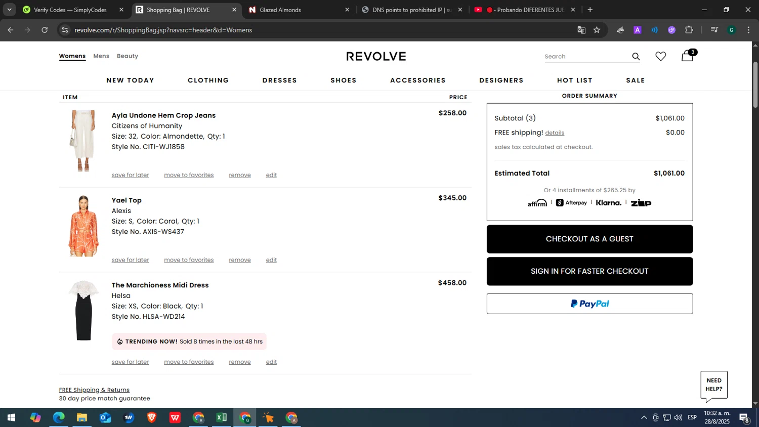
Task: Click the Klarna installment logo
Action: click(x=608, y=203)
